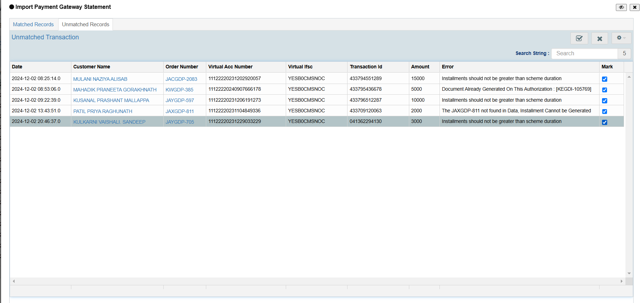Open order number JACGDP-2083
Viewport: 640px width, 303px height.
[x=181, y=79]
